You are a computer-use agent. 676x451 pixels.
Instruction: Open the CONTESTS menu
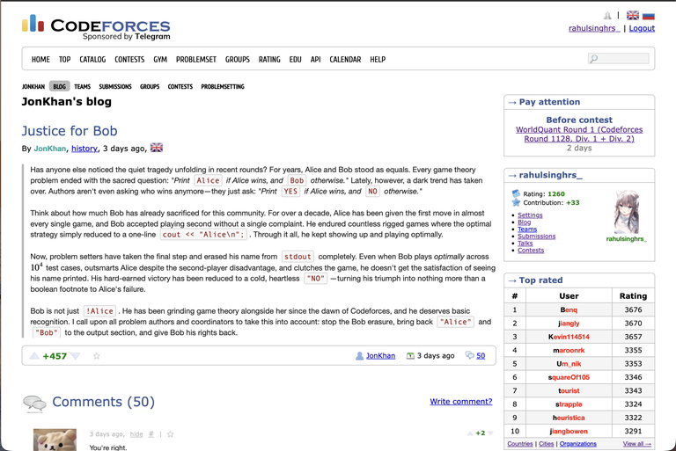(129, 60)
